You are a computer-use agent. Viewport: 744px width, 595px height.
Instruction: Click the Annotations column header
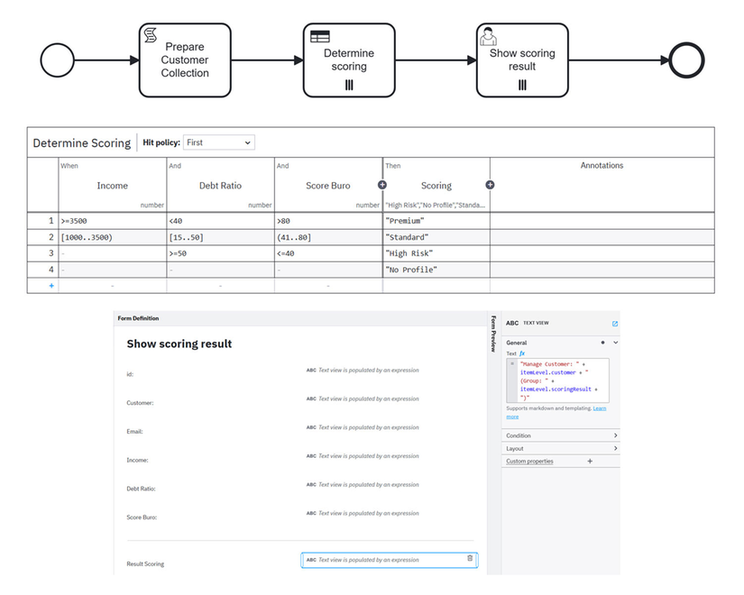(602, 165)
